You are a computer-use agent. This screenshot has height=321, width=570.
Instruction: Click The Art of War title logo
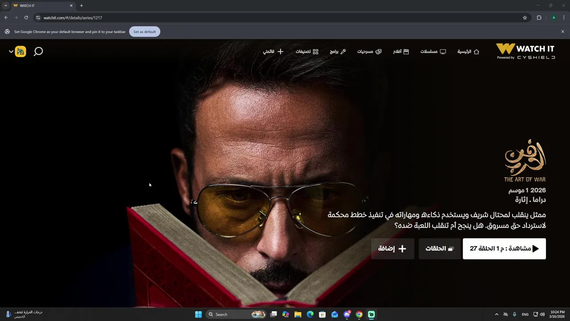pyautogui.click(x=525, y=161)
